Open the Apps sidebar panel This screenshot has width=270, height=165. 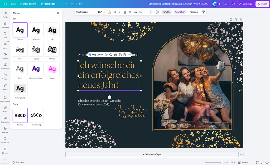(5, 87)
